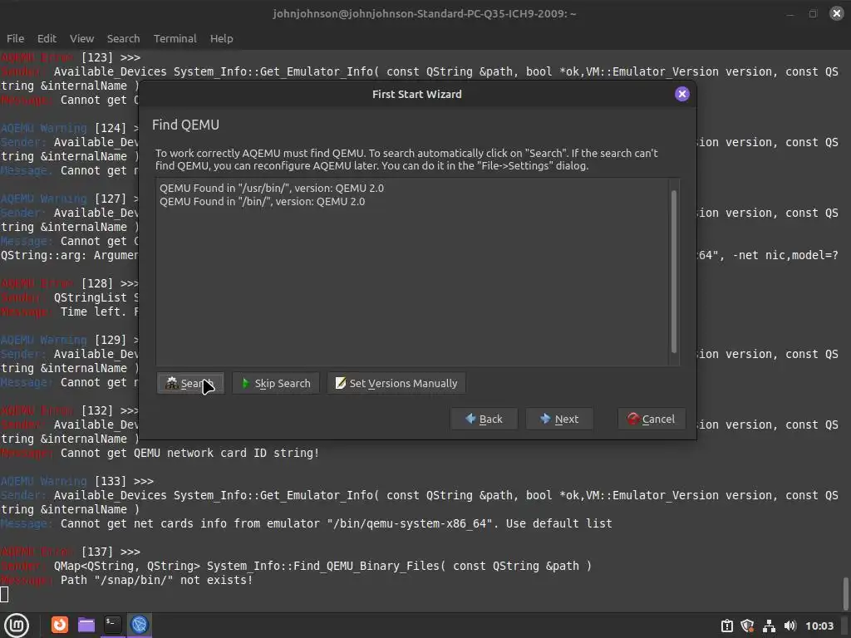Open the Terminal menu
Screen dimensions: 851x638
(x=175, y=38)
